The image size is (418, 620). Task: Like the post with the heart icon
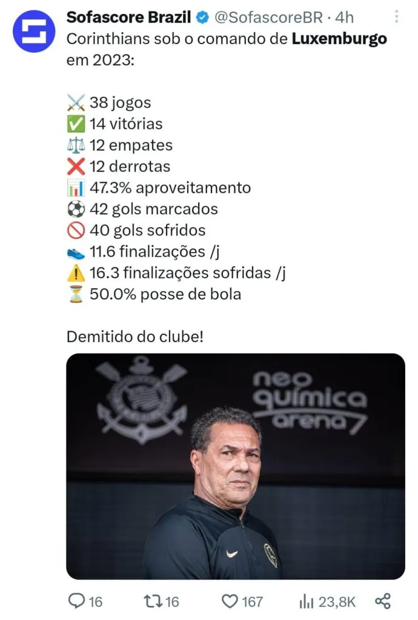230,601
